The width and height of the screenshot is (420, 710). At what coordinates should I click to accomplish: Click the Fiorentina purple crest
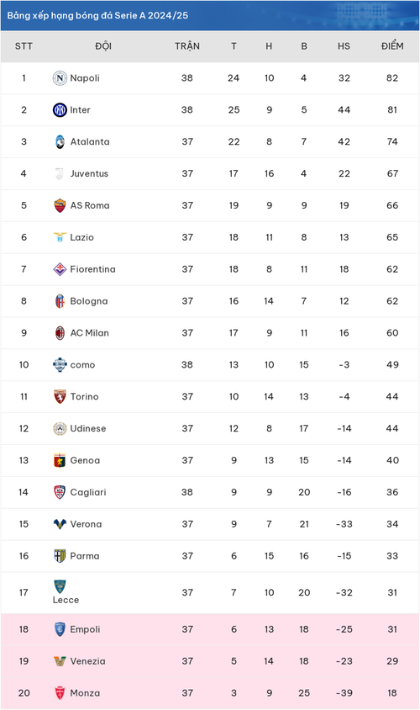pyautogui.click(x=60, y=269)
